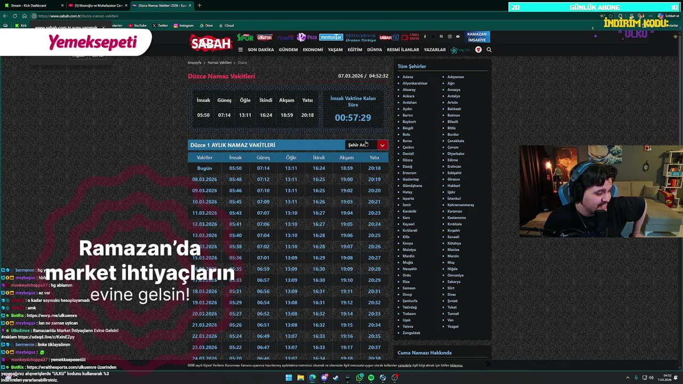Screen dimensions: 683x384
Task: Select Kahramanmaraş in the city list
Action: (460, 205)
